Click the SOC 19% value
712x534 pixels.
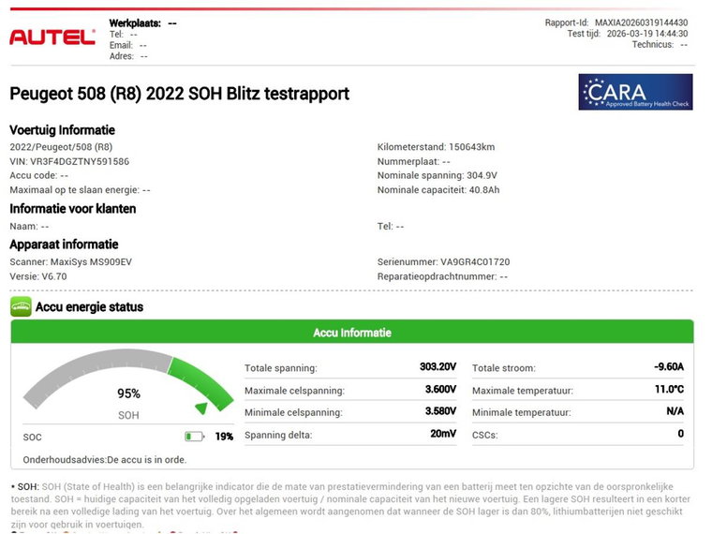point(224,437)
